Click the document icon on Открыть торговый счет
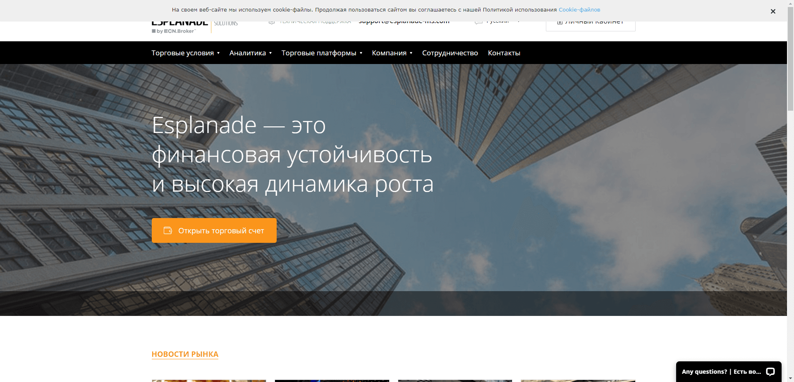 click(x=168, y=230)
